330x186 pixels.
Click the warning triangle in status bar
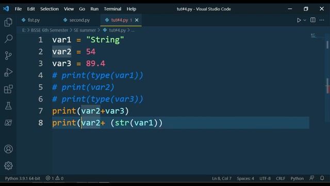coord(57,178)
